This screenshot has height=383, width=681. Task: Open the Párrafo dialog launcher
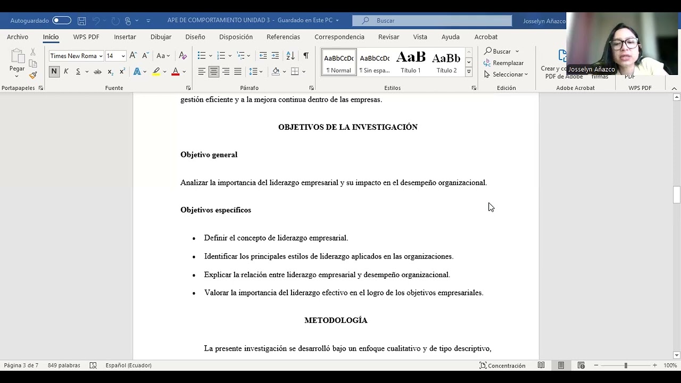pos(312,88)
